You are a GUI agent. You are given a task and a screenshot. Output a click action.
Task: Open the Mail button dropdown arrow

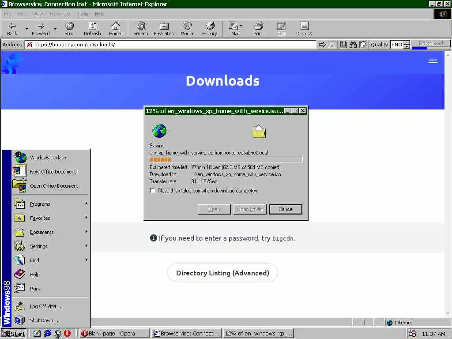pyautogui.click(x=241, y=26)
